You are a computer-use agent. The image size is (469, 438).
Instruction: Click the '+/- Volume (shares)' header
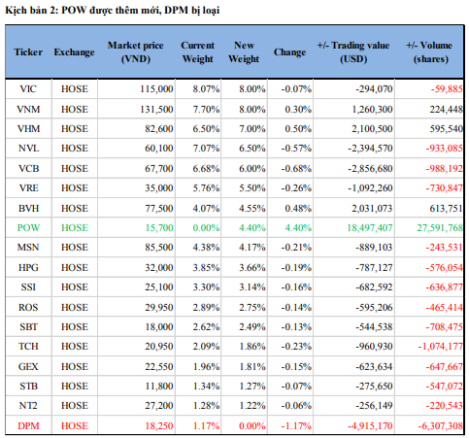(x=429, y=52)
